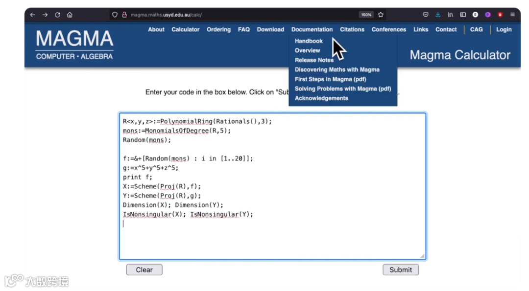Click the line starting 'f:=&+[Random(mons)'

188,158
